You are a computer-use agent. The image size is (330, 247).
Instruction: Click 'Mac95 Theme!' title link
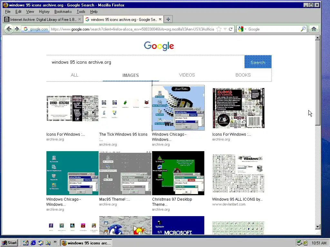pos(115,199)
